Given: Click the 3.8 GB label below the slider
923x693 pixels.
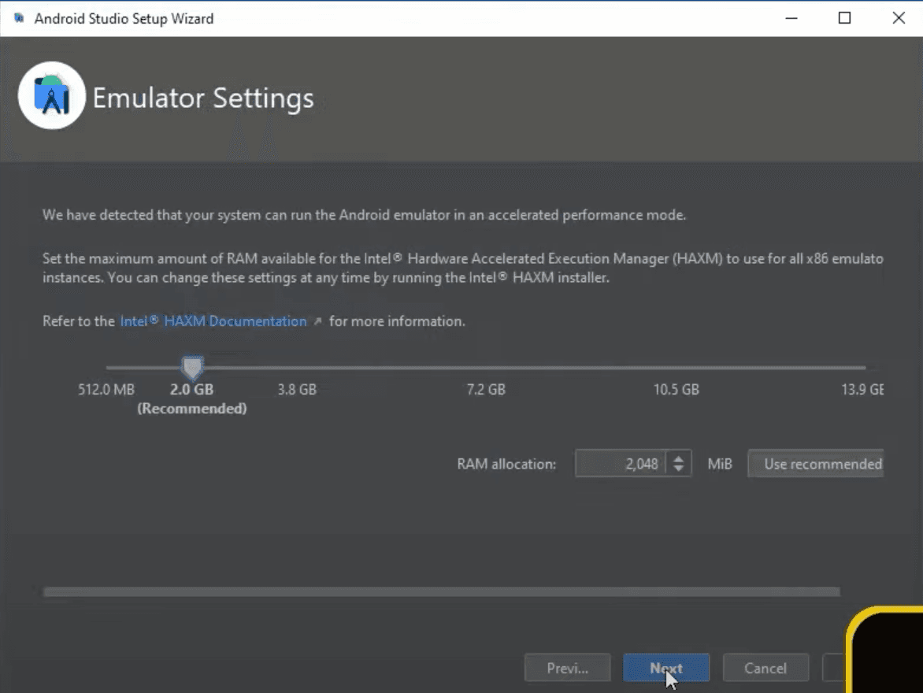Looking at the screenshot, I should coord(296,389).
